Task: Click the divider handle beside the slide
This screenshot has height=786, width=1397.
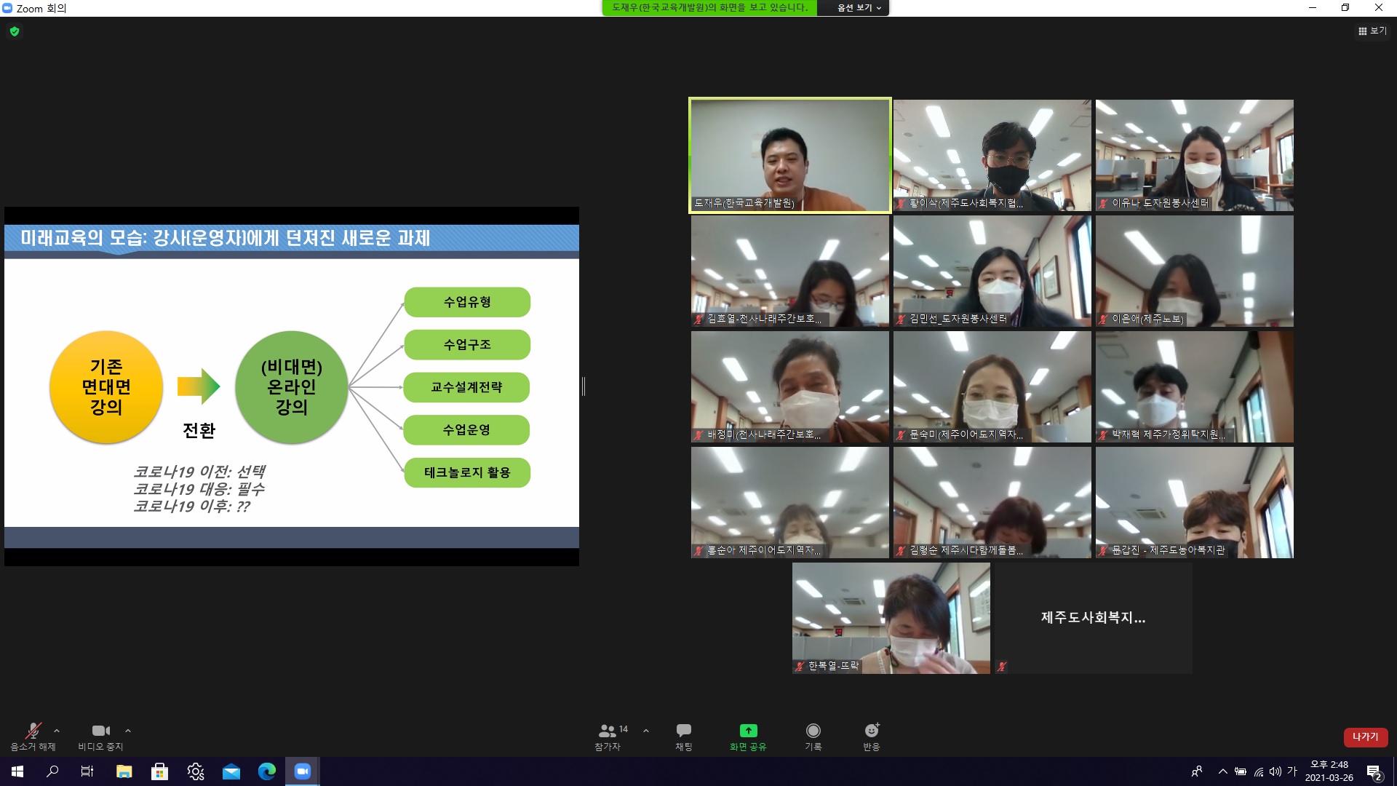Action: pos(584,386)
